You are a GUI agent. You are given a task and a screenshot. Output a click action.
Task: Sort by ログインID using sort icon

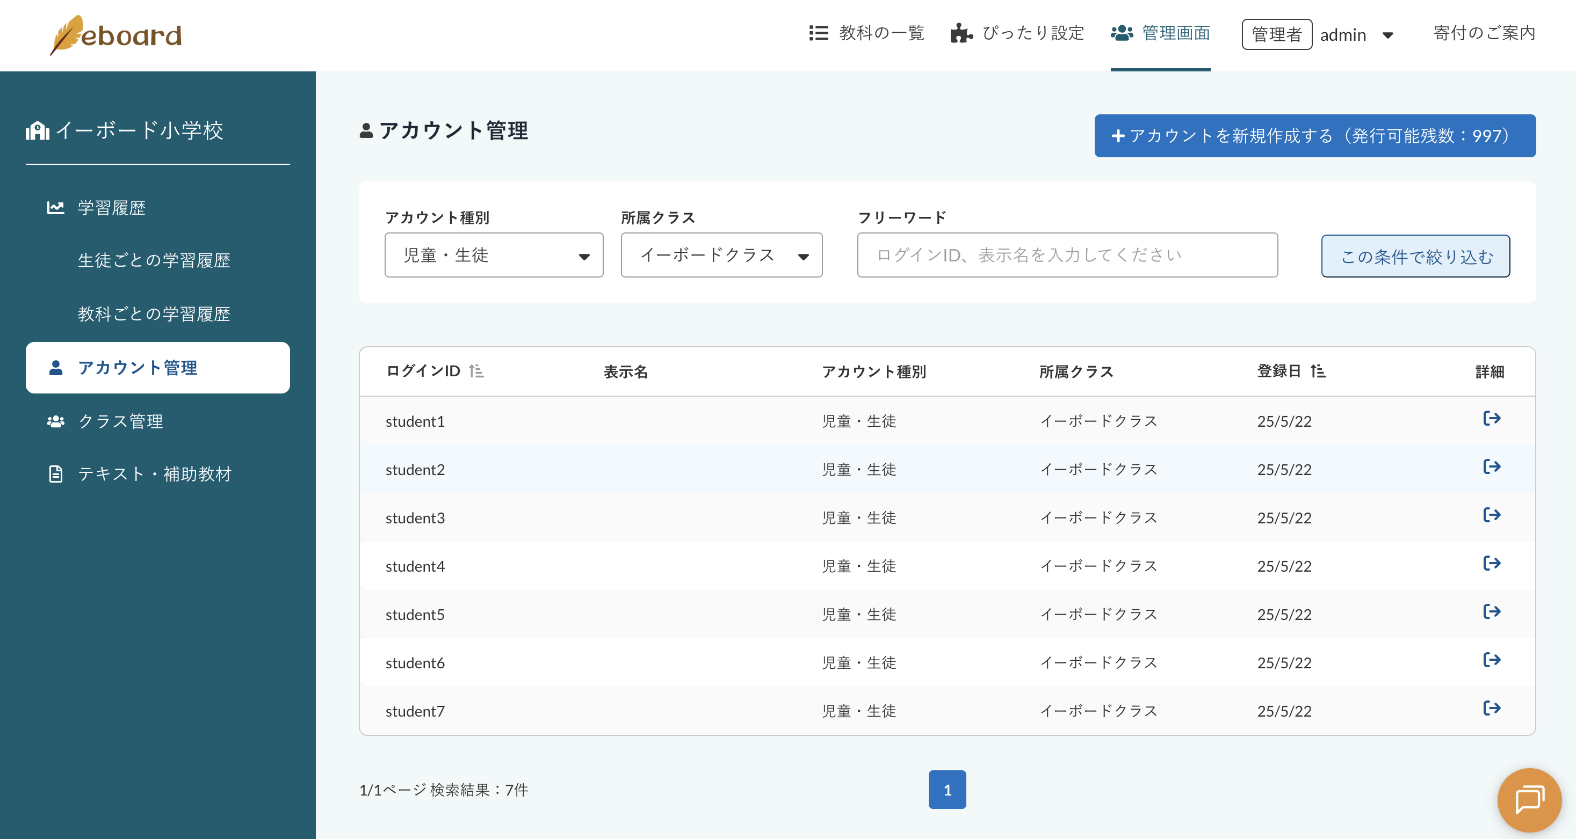click(476, 371)
